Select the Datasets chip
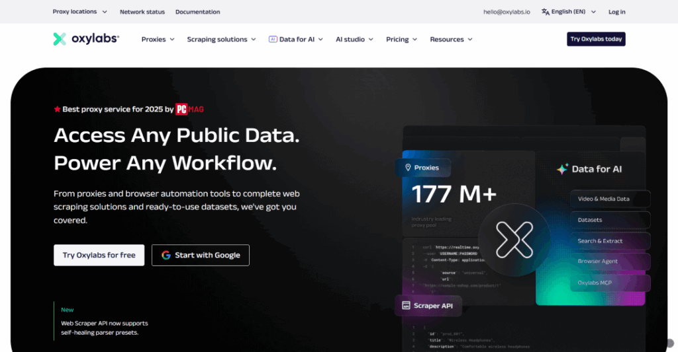 pyautogui.click(x=610, y=220)
